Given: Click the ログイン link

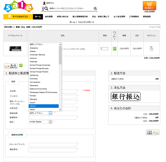Looking at the screenshot, I should (x=50, y=3).
